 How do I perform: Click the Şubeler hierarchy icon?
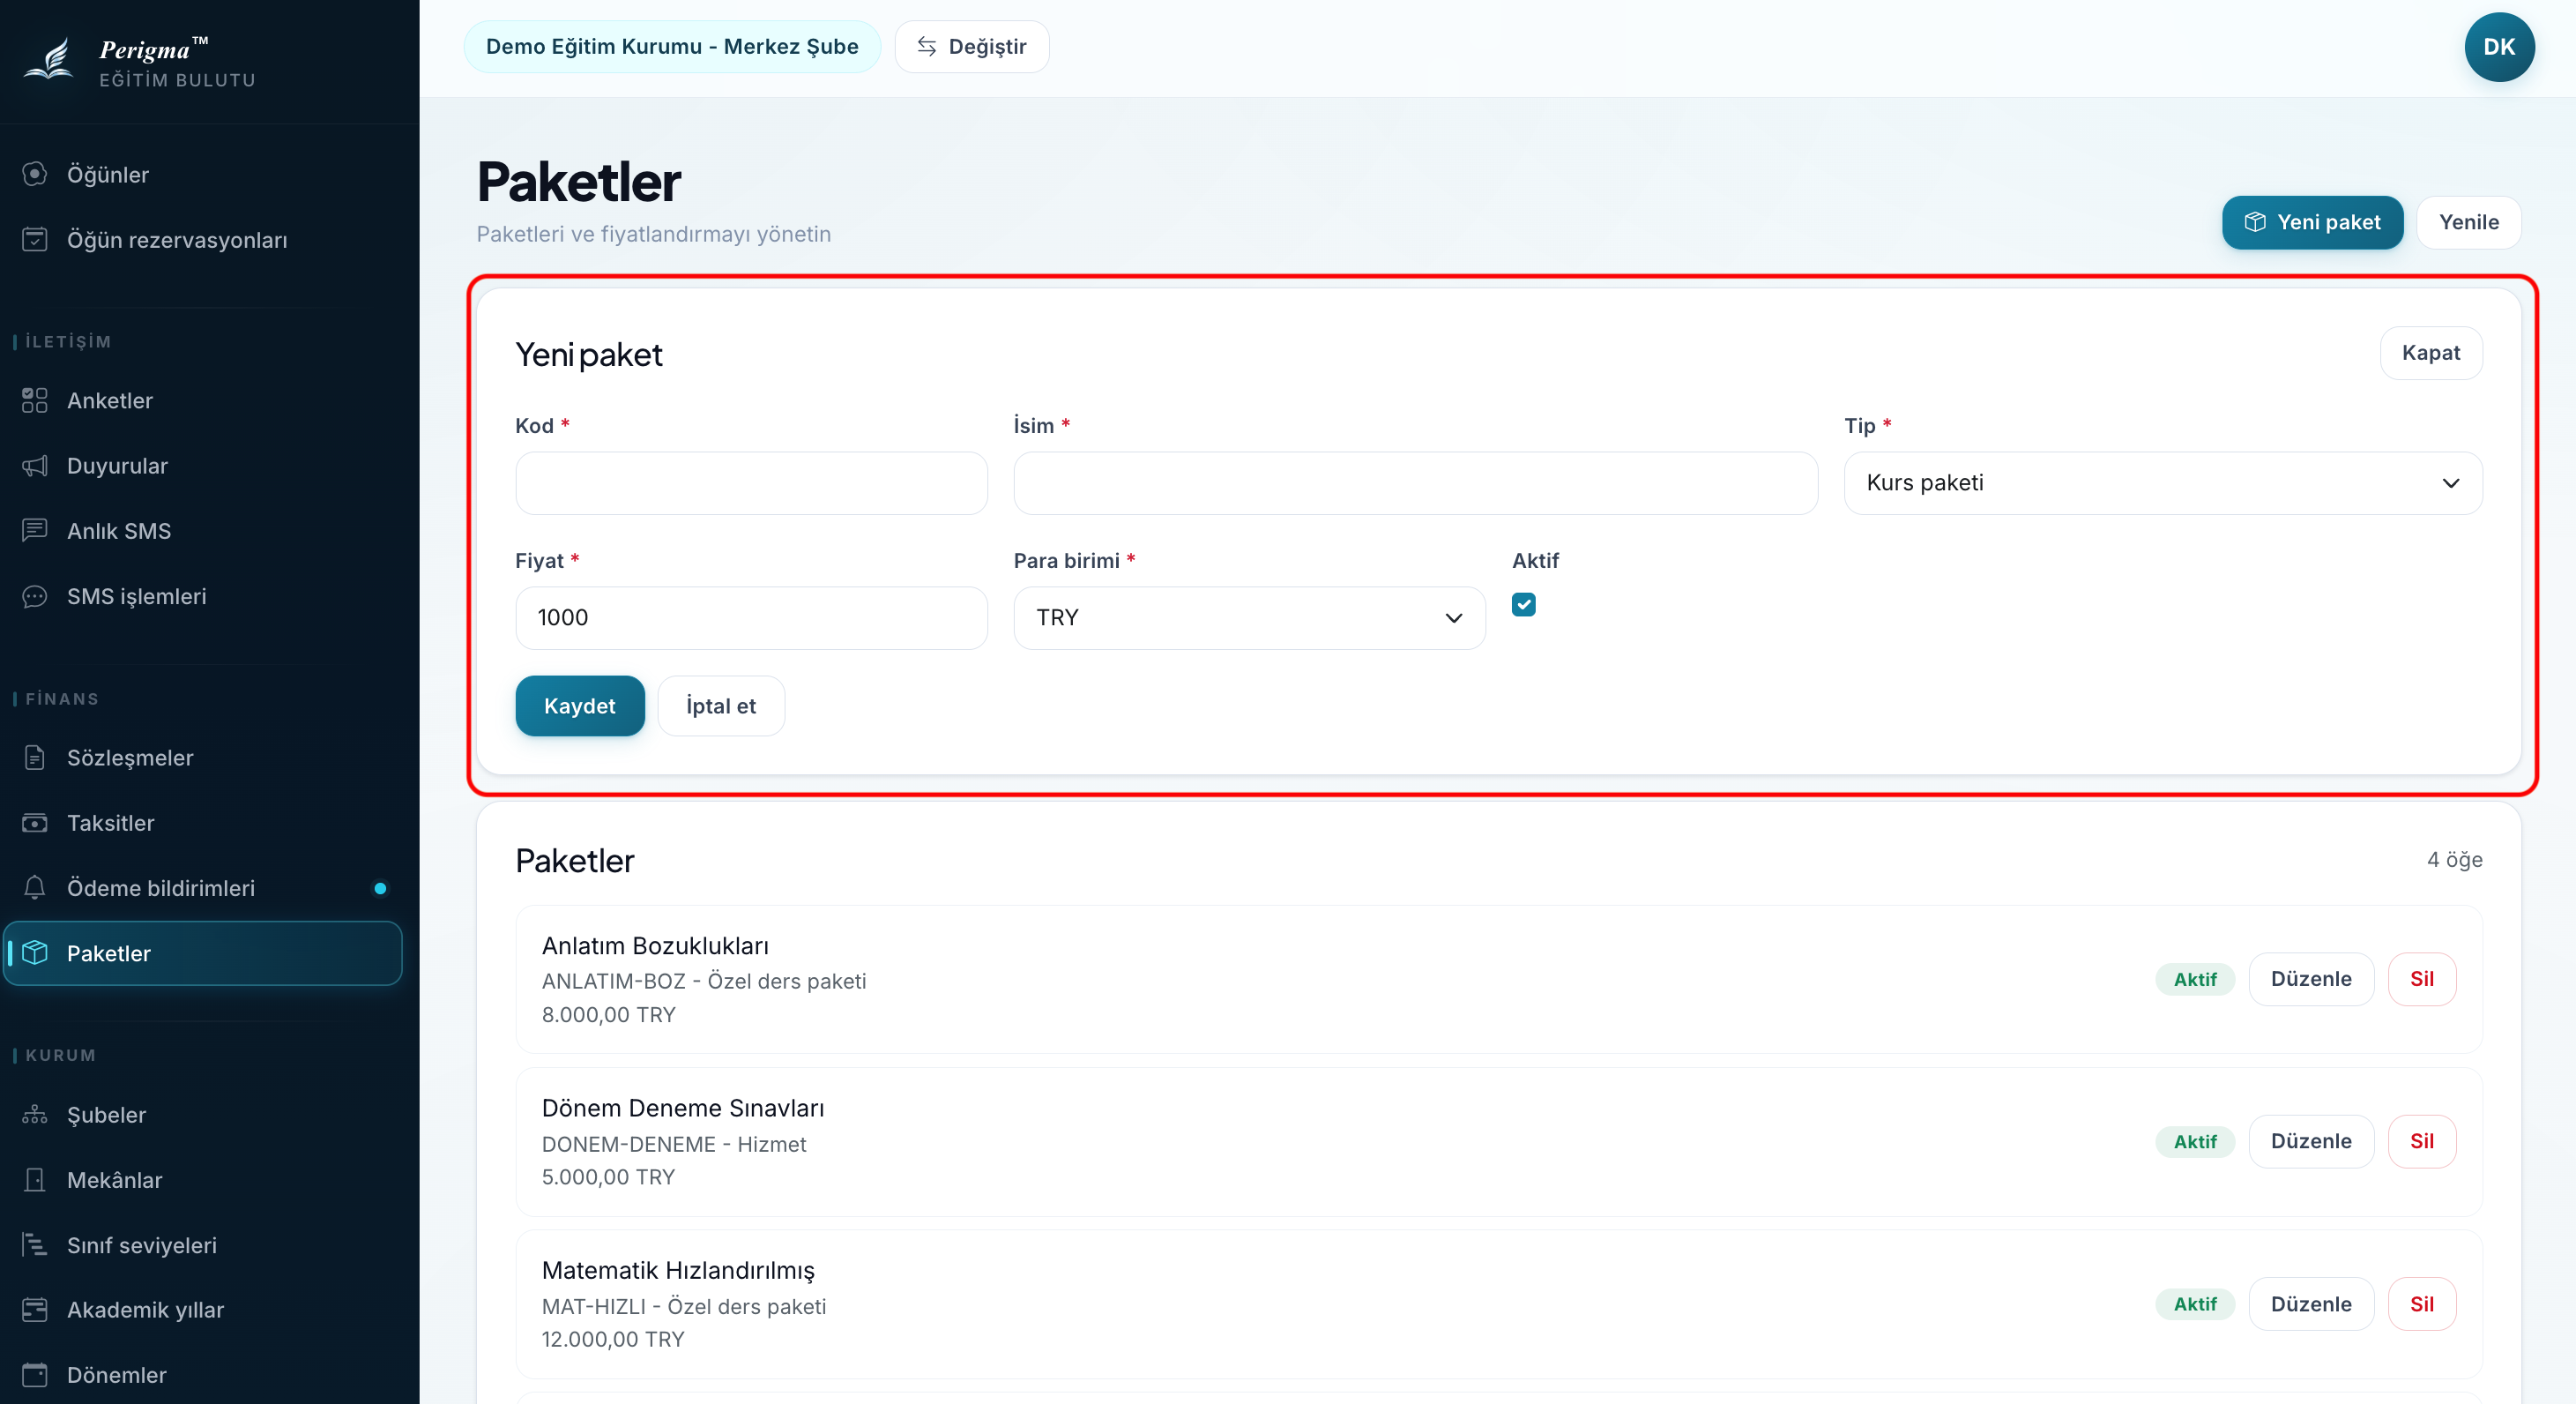[x=35, y=1114]
